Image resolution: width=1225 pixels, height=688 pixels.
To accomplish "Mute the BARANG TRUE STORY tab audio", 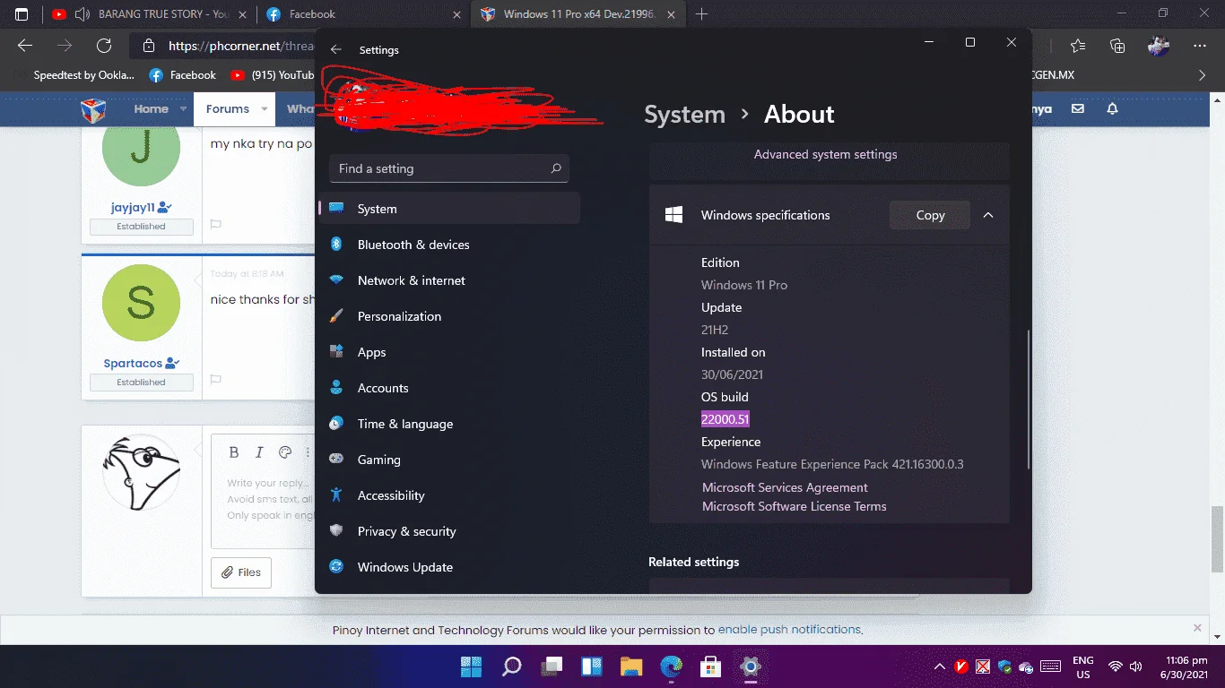I will (x=83, y=14).
